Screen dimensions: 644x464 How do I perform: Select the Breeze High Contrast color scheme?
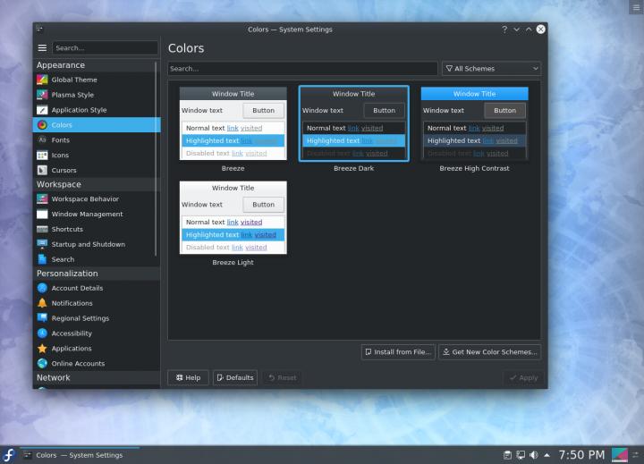[474, 125]
